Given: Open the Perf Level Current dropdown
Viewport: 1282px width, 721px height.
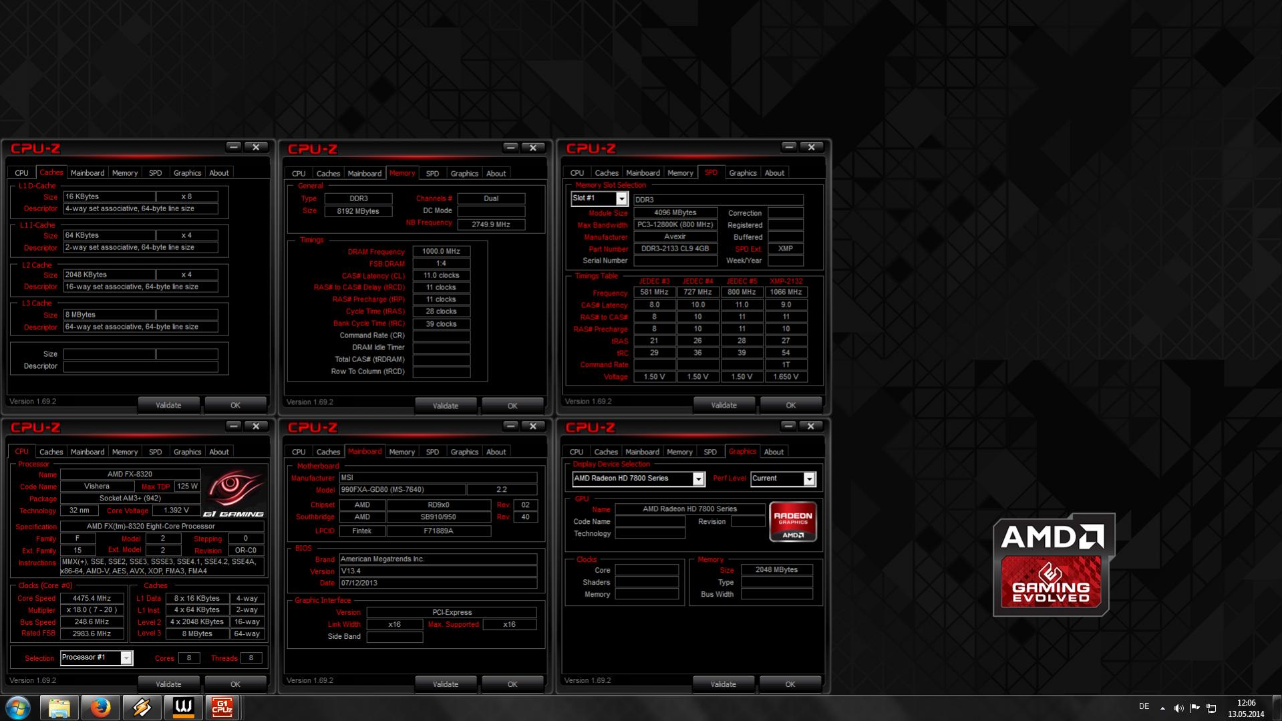Looking at the screenshot, I should pyautogui.click(x=809, y=478).
